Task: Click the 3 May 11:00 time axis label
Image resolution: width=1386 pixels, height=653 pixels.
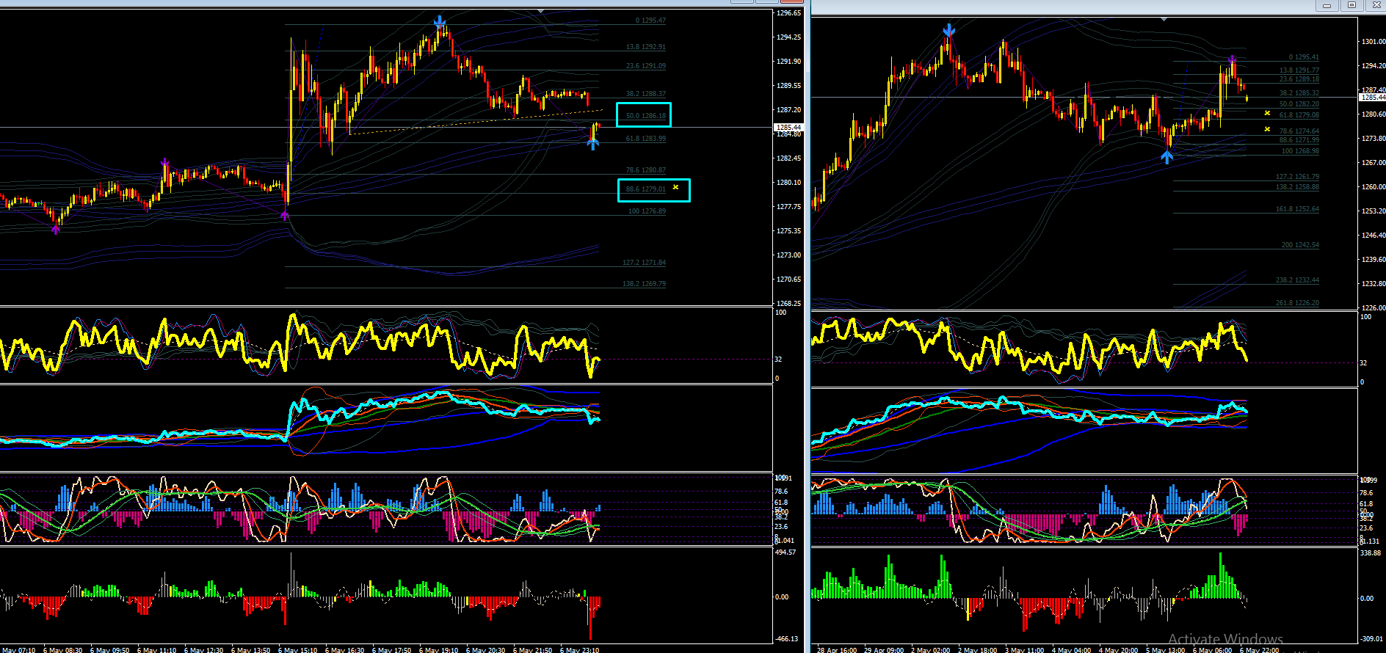Action: click(x=1024, y=649)
